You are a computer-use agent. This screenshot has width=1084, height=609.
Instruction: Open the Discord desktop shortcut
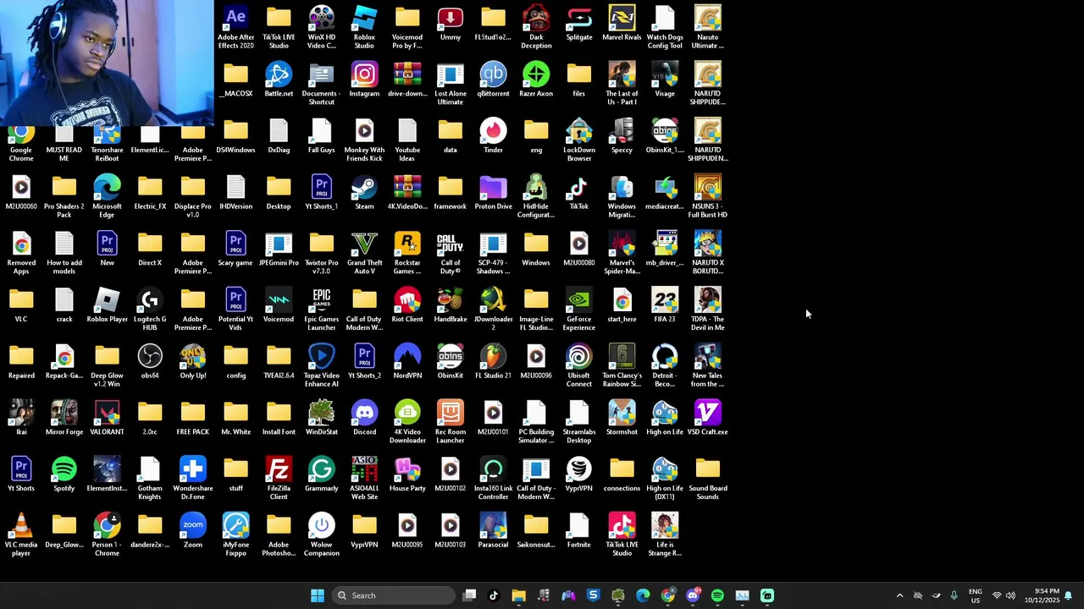364,419
